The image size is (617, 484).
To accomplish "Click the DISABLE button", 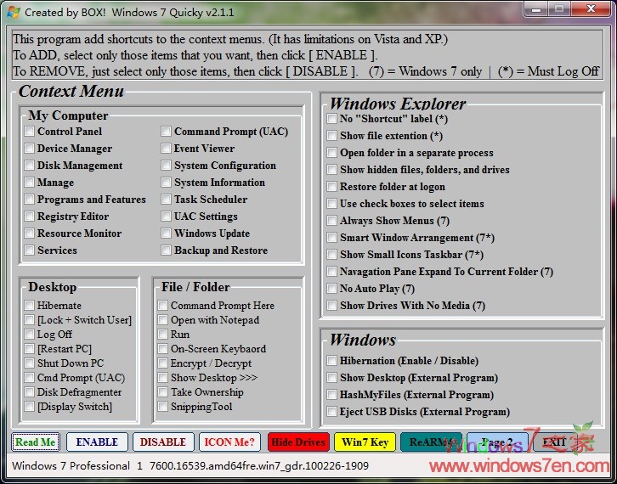I will 162,442.
